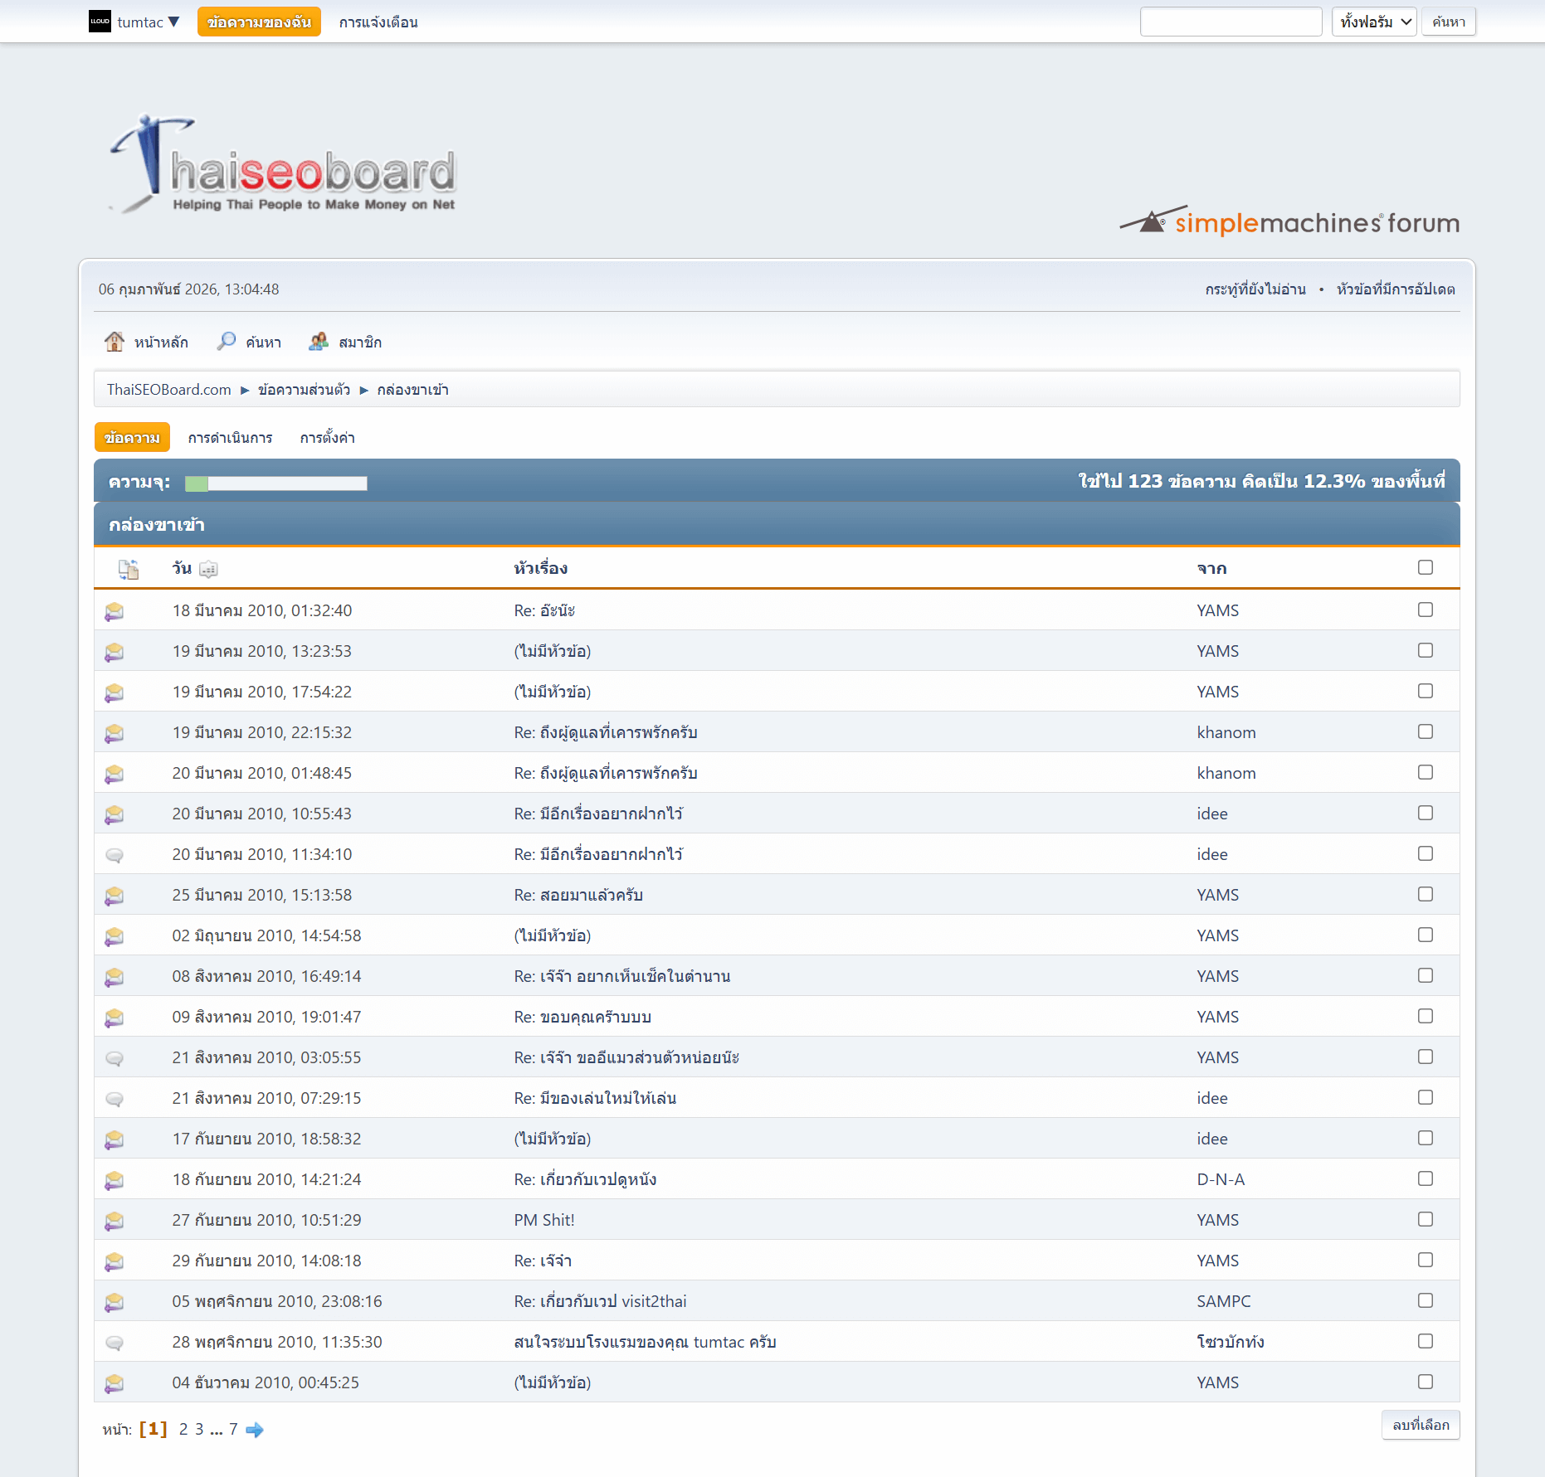Open the การแจ้งเตือน notifications tab
1545x1477 pixels.
point(378,22)
